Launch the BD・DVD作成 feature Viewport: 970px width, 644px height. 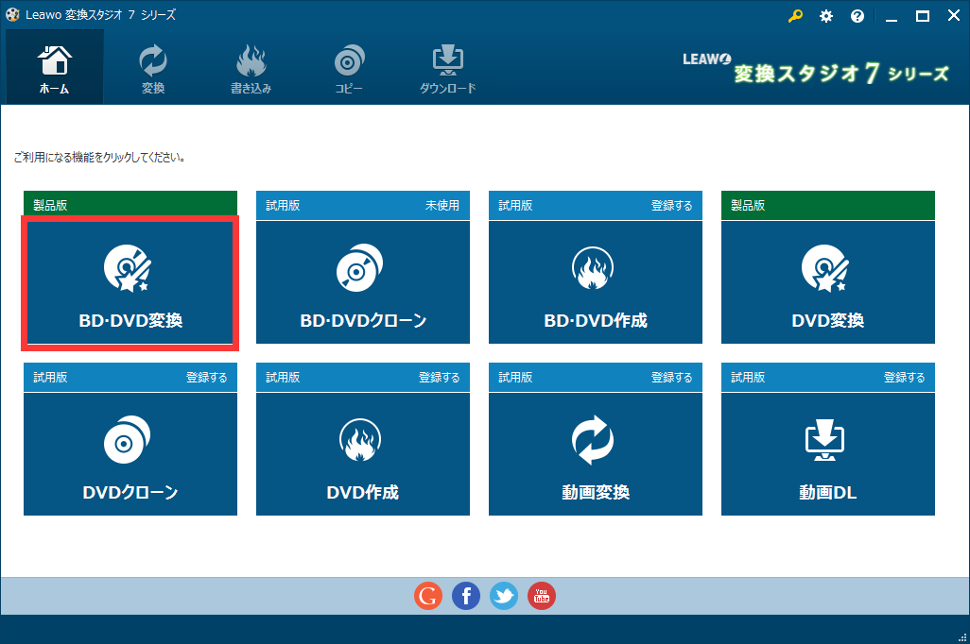pyautogui.click(x=595, y=281)
